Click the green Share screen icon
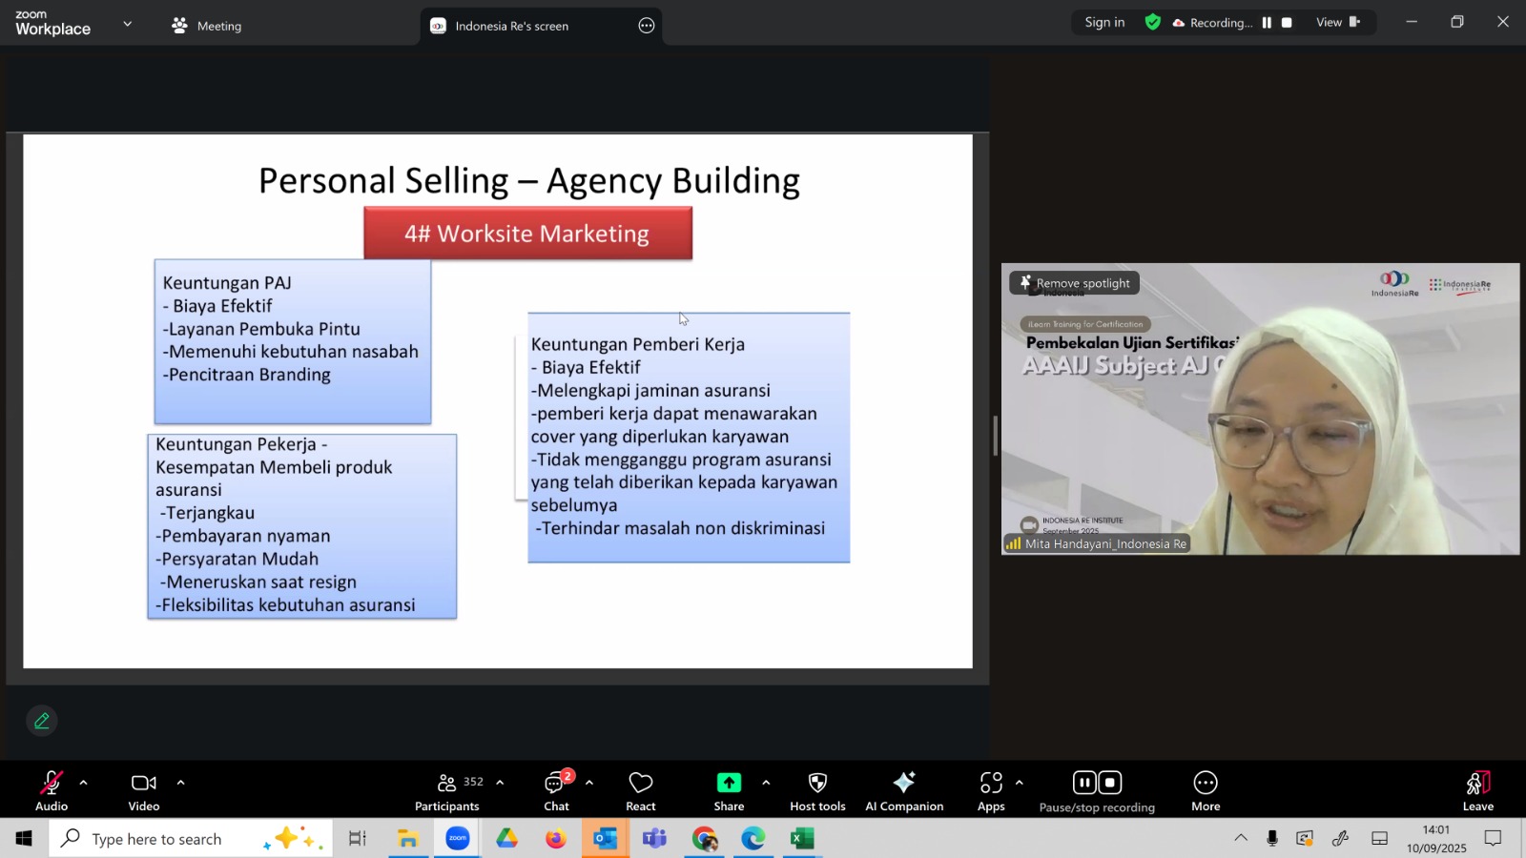This screenshot has height=858, width=1526. click(729, 783)
